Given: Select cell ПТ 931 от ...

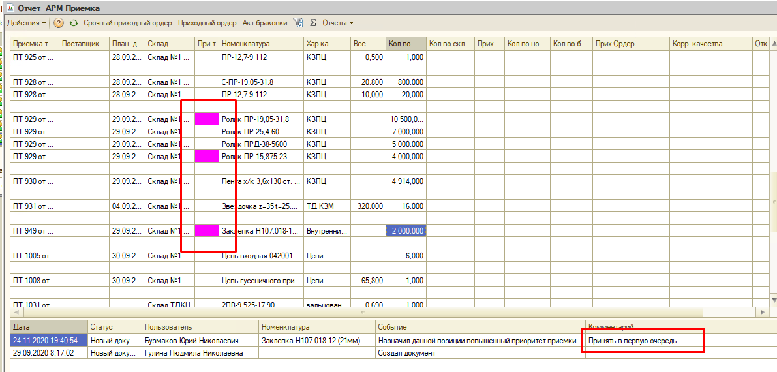Looking at the screenshot, I should [x=35, y=206].
